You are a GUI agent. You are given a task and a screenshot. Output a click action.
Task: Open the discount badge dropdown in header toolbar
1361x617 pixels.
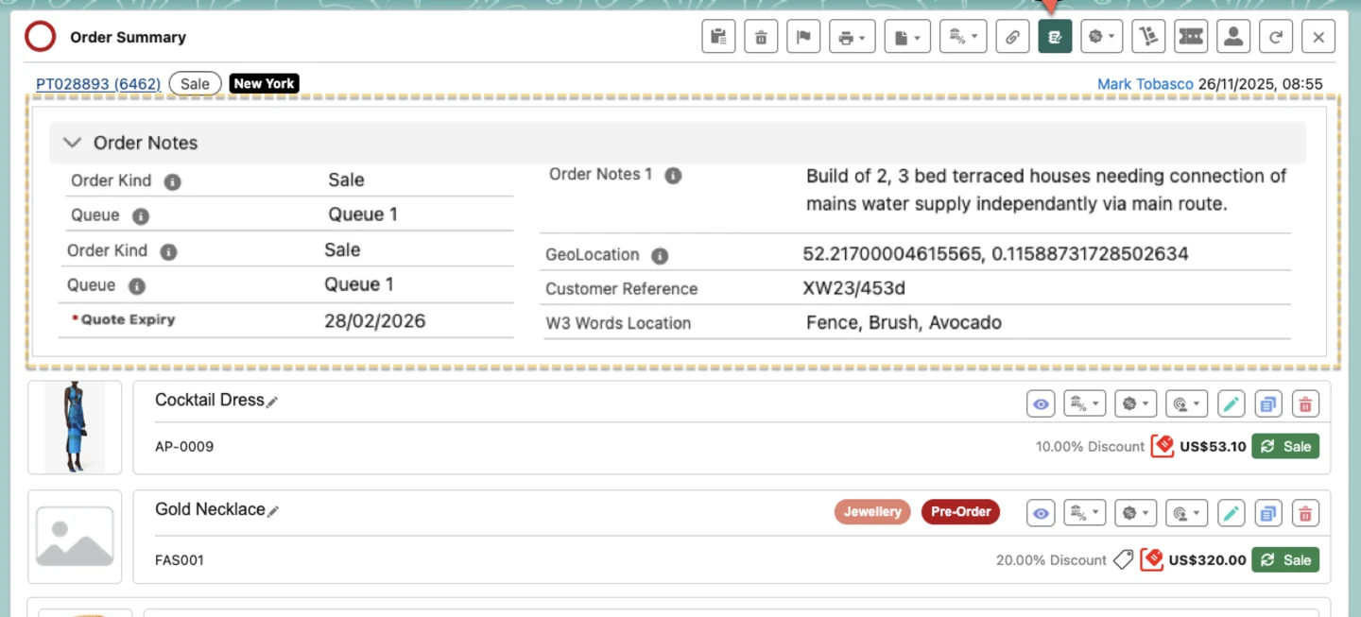(x=1101, y=37)
